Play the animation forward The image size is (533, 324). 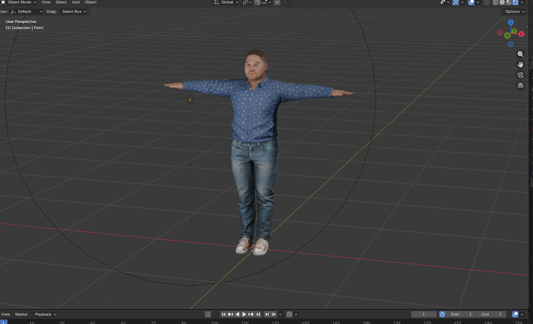[244, 314]
